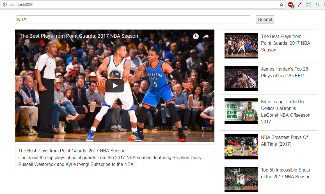Click list title 'The Best Plays from Point Guards: 2017 NBA Season'

(285, 43)
